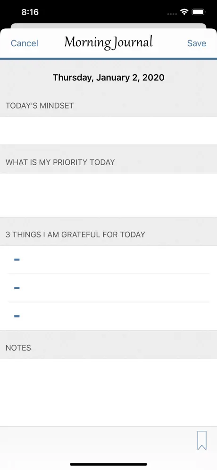Tap the home indicator bar at bottom
Image resolution: width=217 pixels, height=470 pixels.
[108, 464]
